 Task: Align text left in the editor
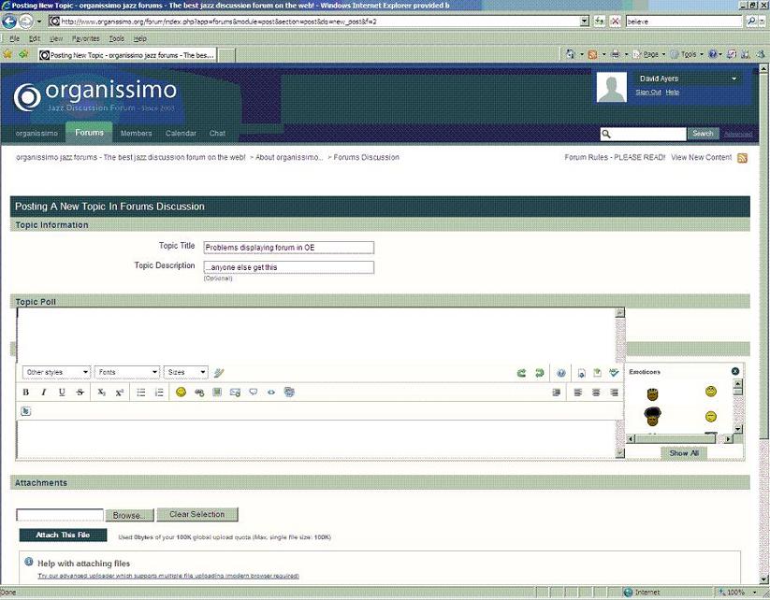pos(578,392)
